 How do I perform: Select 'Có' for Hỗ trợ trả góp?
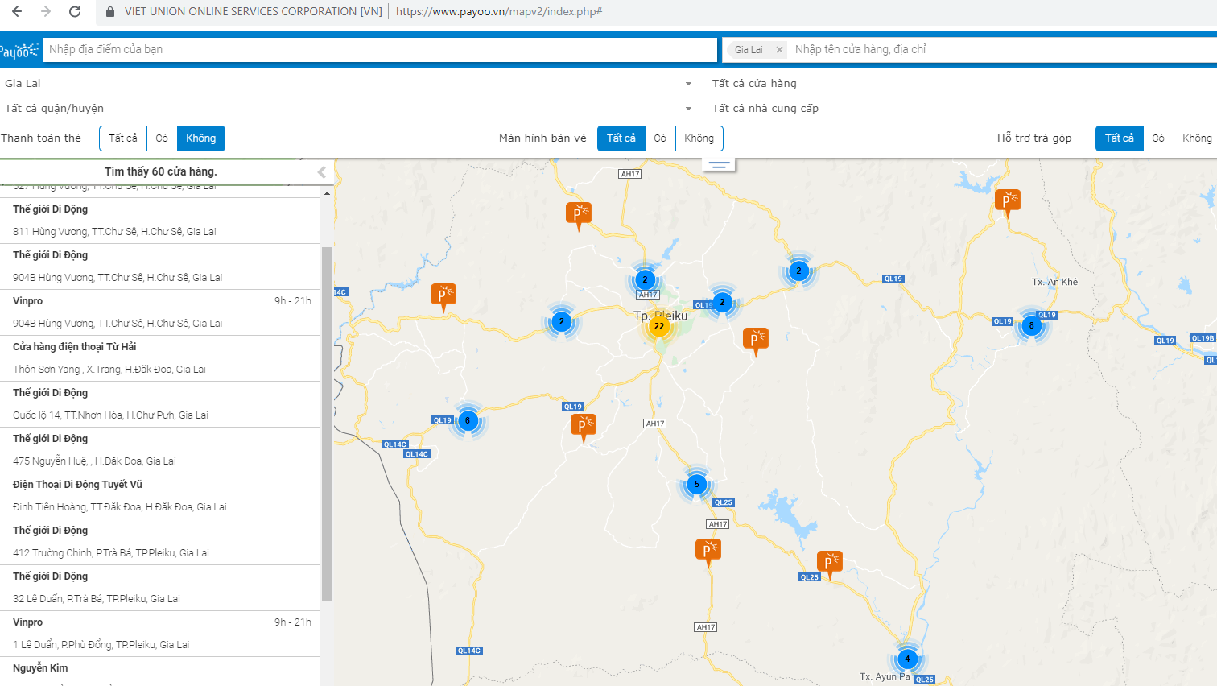[1157, 138]
